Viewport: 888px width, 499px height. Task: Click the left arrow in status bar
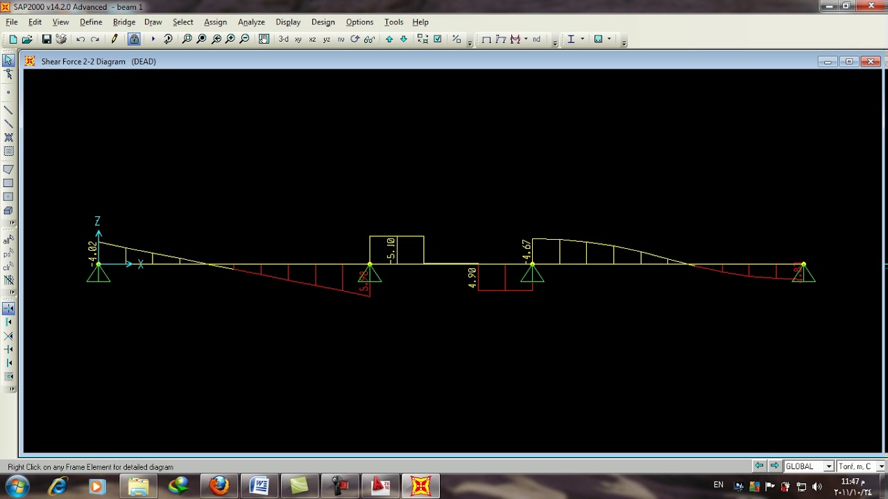[759, 466]
